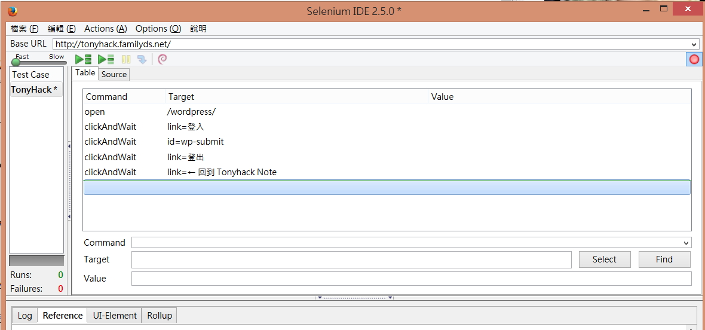This screenshot has width=705, height=330.
Task: Select the open /wordpress/ command row
Action: point(387,112)
